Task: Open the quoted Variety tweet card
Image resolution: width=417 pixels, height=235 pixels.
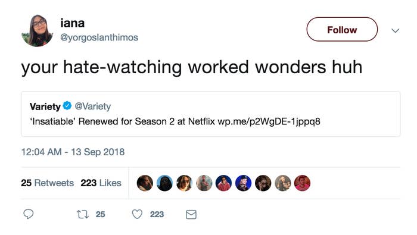Action: (x=211, y=114)
